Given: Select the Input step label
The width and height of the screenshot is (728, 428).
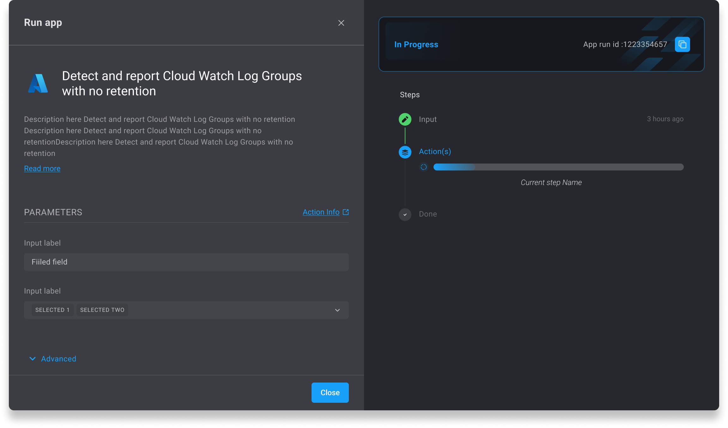Looking at the screenshot, I should tap(428, 119).
